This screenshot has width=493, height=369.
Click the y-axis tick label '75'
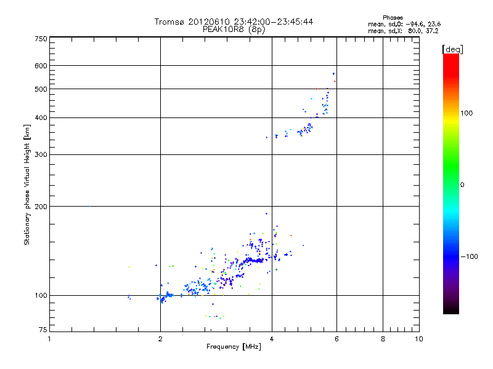pyautogui.click(x=43, y=330)
